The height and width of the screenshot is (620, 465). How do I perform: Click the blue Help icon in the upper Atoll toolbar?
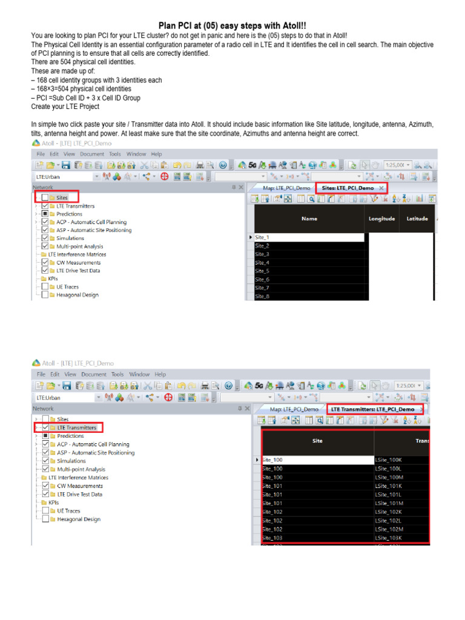click(x=223, y=165)
